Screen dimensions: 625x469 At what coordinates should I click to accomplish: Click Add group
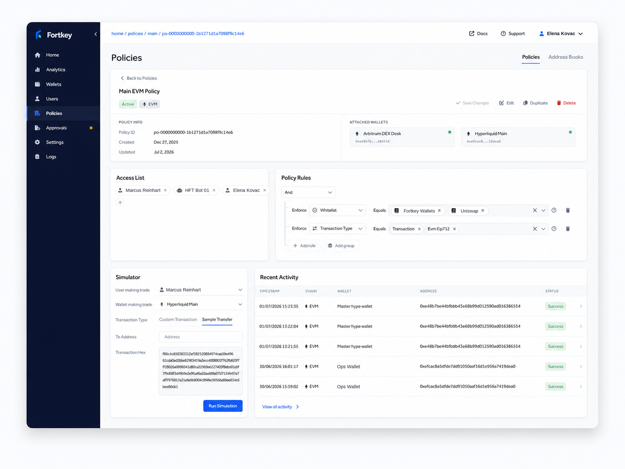341,246
